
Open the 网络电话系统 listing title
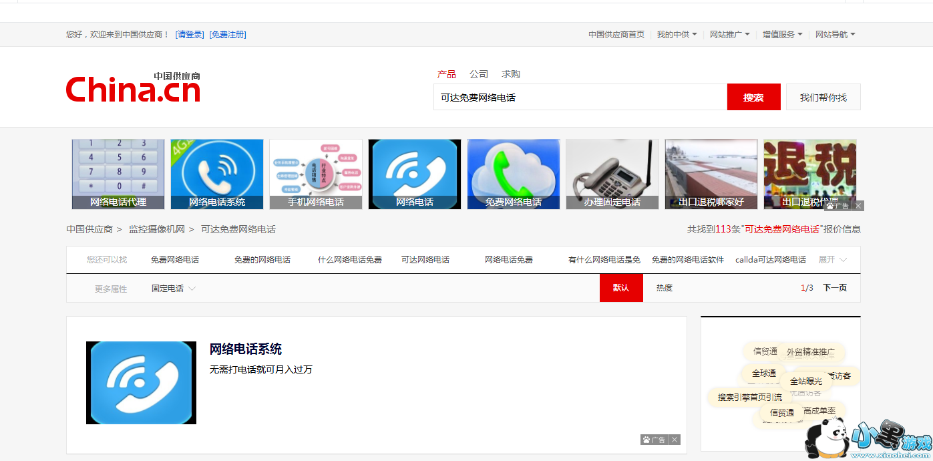(246, 349)
